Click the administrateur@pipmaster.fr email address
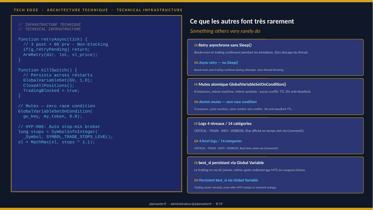The image size is (373, 210). pos(191,204)
